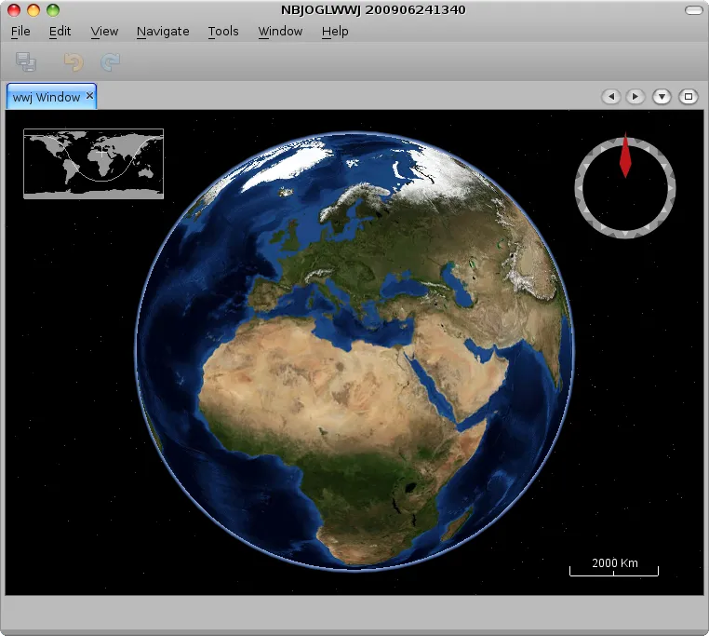The image size is (709, 636).
Task: Open the File menu
Action: click(20, 32)
